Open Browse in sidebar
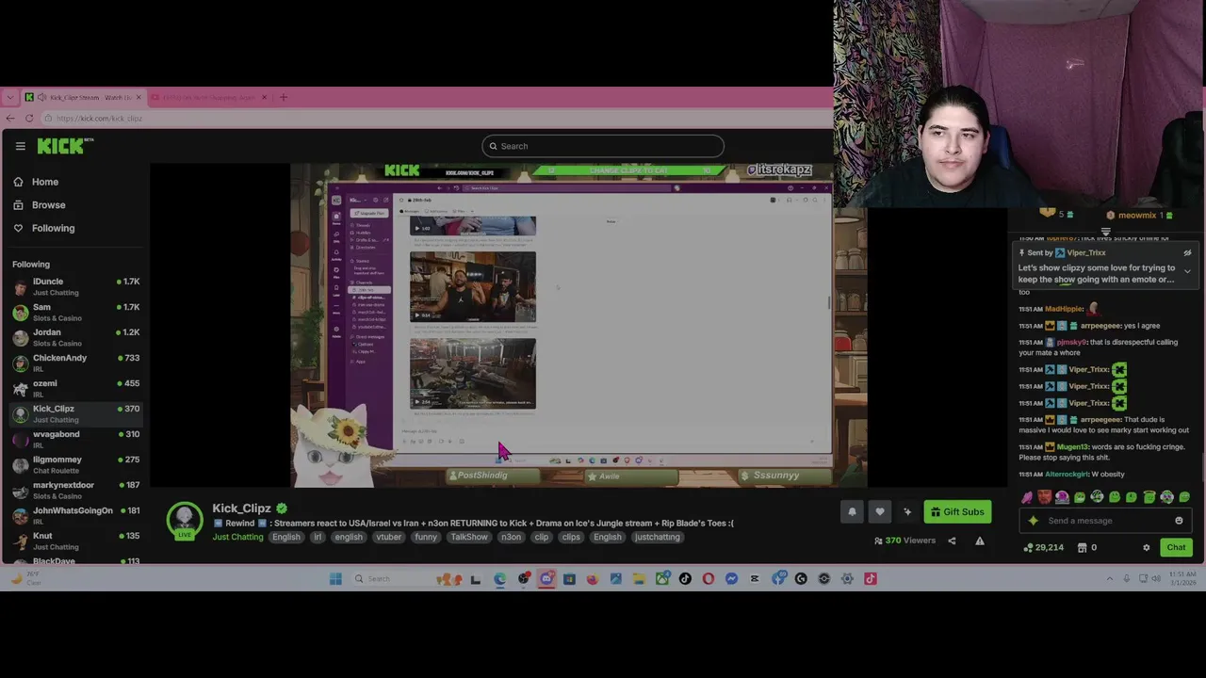1206x678 pixels. (x=40, y=204)
